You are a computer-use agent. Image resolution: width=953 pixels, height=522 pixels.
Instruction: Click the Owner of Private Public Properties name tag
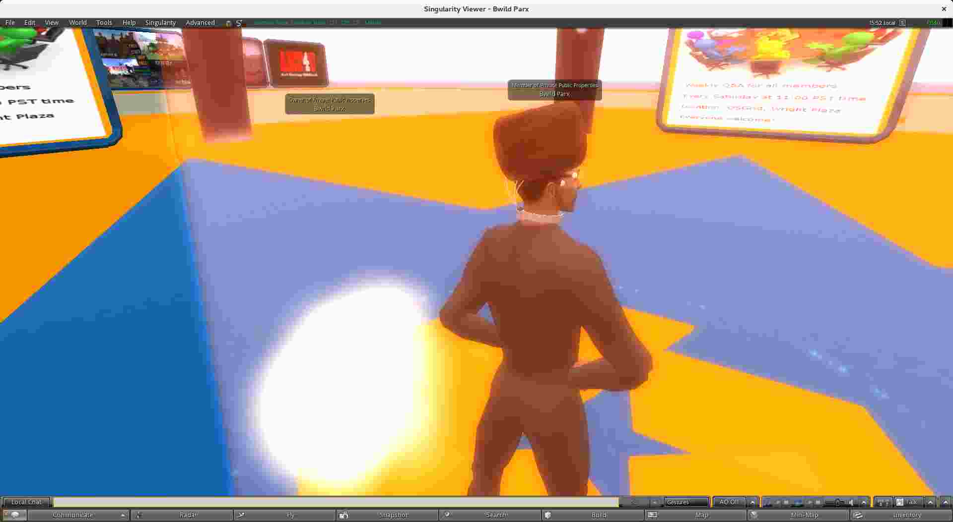pos(330,104)
